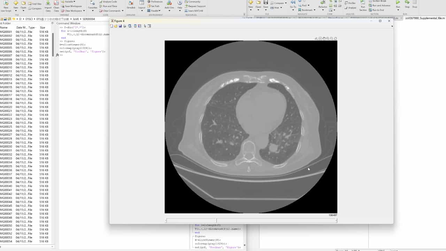The height and width of the screenshot is (251, 446).
Task: Click Learn MATLAB
Action: 193,11
